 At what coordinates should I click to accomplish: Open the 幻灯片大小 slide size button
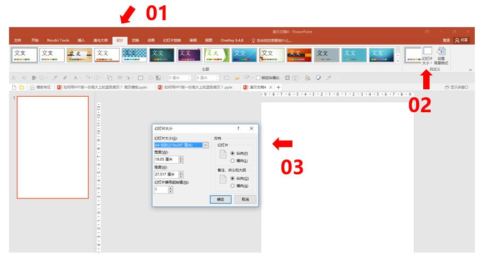(x=427, y=56)
